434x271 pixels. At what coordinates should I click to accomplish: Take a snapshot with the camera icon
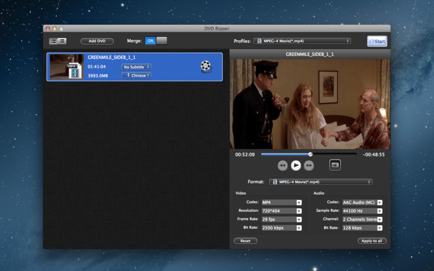click(335, 165)
